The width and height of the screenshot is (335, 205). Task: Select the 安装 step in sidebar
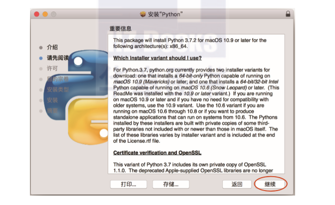pyautogui.click(x=52, y=100)
